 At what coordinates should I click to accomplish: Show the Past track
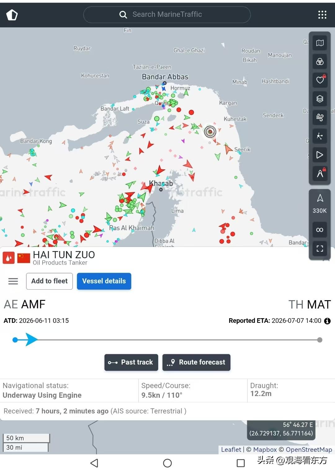coord(131,362)
